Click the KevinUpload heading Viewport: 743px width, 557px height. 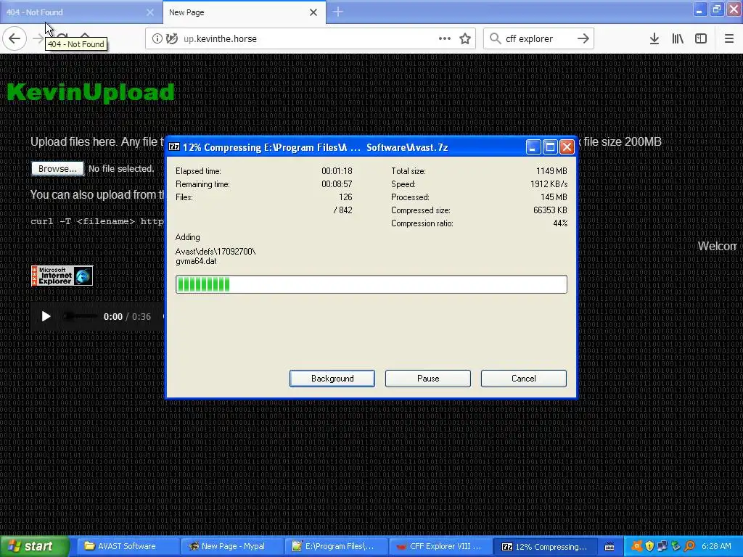(91, 92)
